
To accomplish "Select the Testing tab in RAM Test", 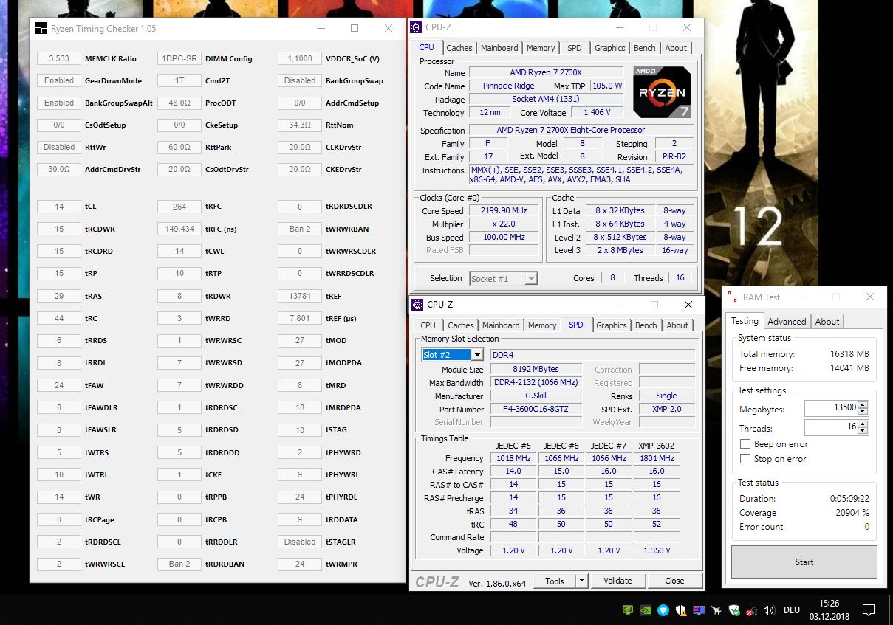I will pos(745,321).
